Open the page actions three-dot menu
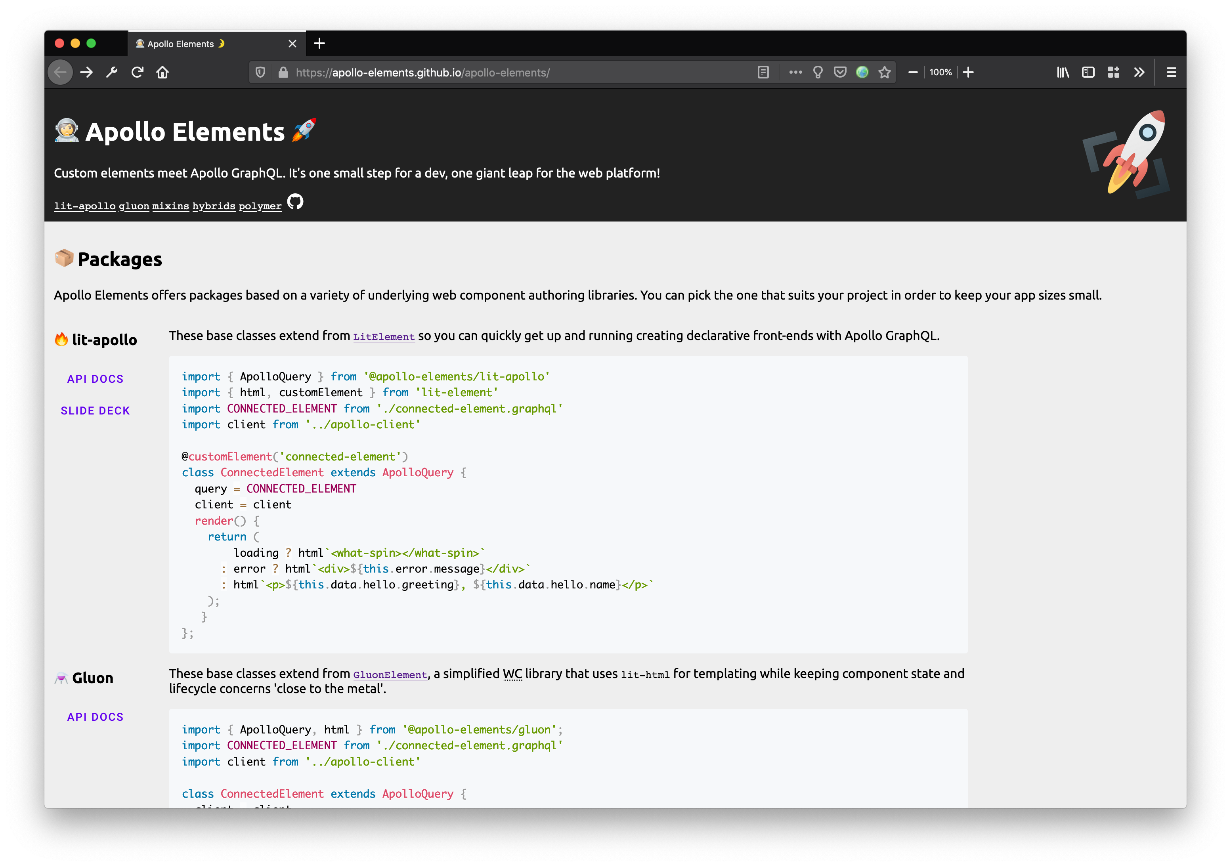The height and width of the screenshot is (867, 1231). point(795,73)
